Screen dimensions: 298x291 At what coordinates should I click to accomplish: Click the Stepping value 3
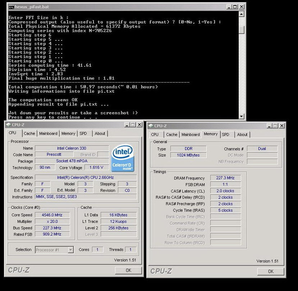[x=127, y=184]
